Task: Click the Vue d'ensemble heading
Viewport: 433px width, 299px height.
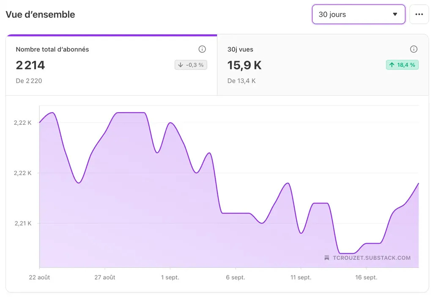Action: click(40, 14)
